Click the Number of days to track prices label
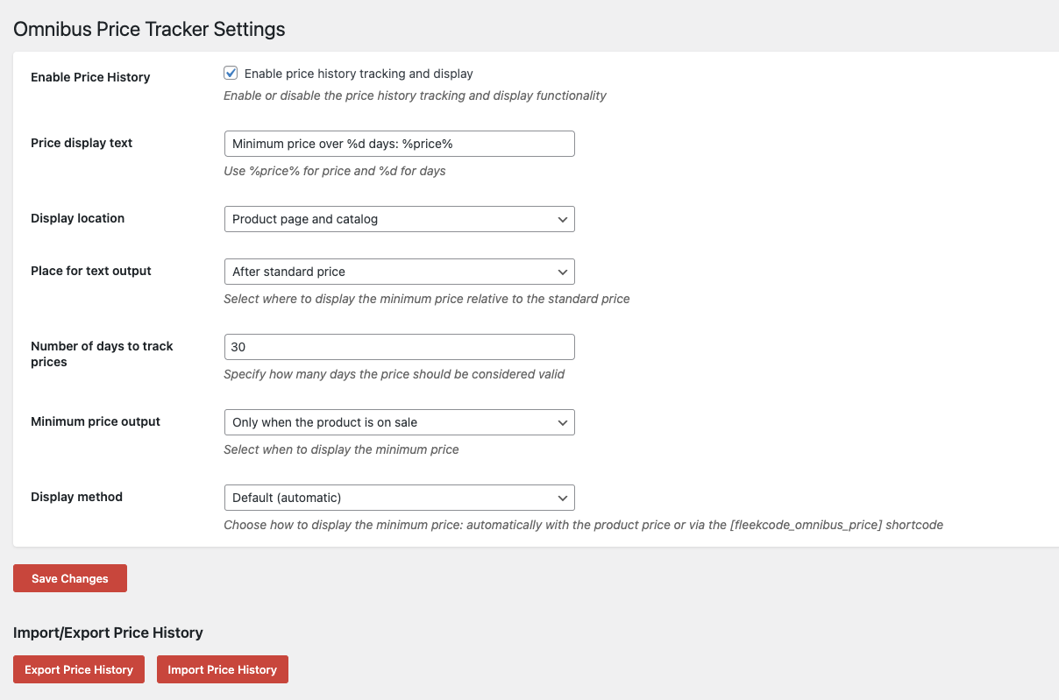Viewport: 1059px width, 700px height. tap(102, 354)
